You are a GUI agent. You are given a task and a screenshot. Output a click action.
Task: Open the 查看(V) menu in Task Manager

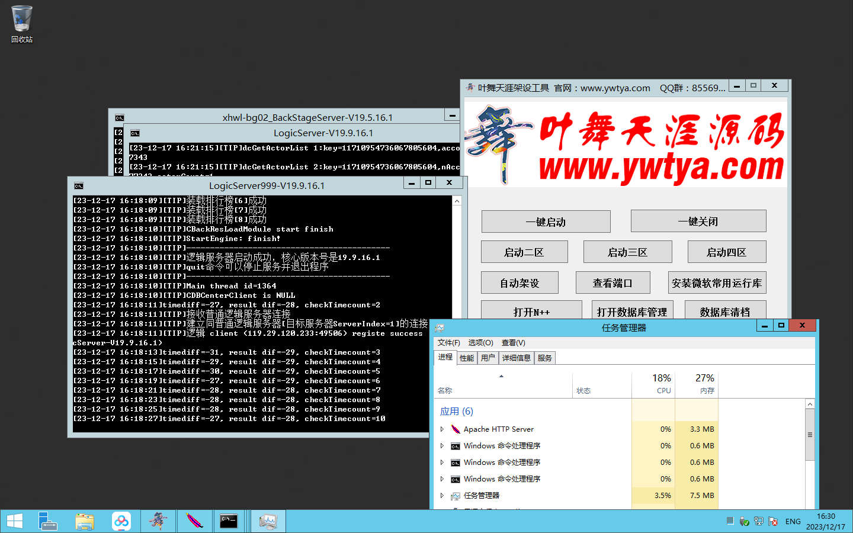(513, 343)
